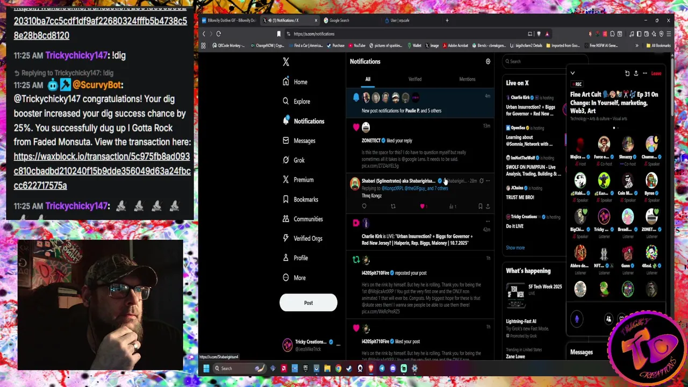Open the Charlie Kirk hosted space
688x387 pixels.
[532, 106]
